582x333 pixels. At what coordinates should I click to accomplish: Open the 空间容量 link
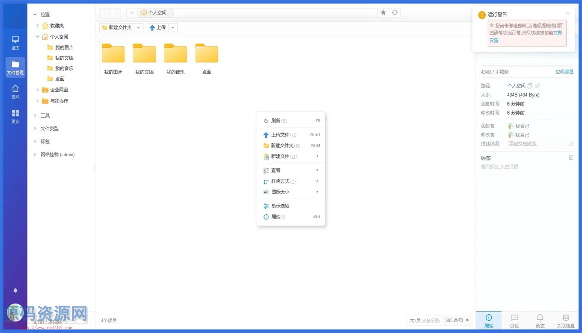564,72
